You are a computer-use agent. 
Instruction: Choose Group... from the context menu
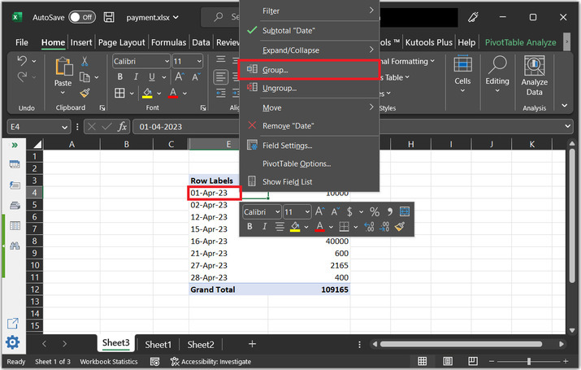tap(309, 70)
